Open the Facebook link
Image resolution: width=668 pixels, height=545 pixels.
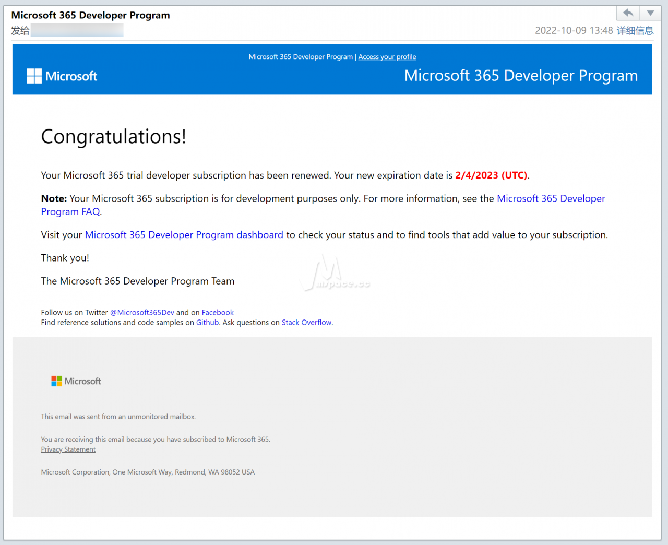click(218, 312)
